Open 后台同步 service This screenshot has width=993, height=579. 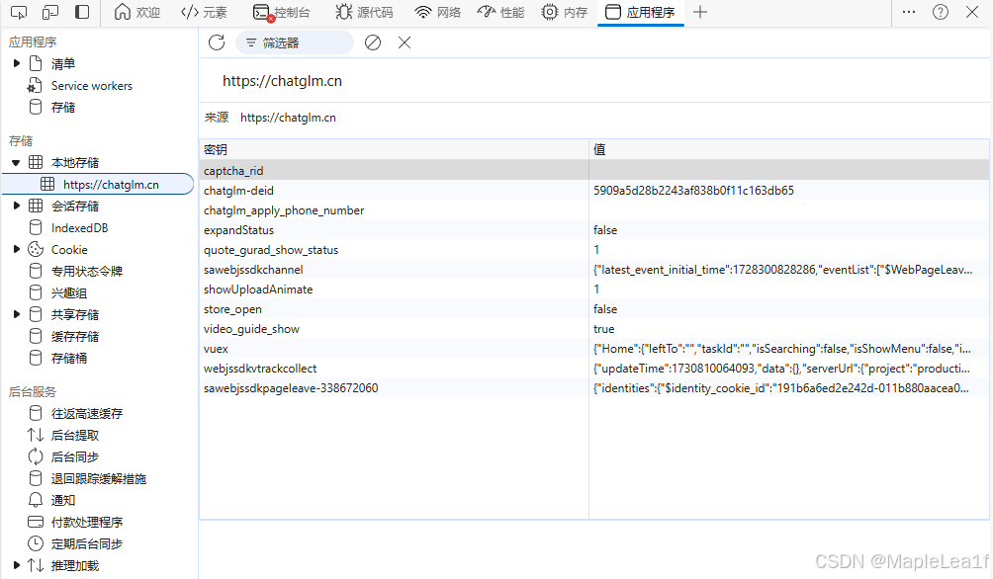75,456
